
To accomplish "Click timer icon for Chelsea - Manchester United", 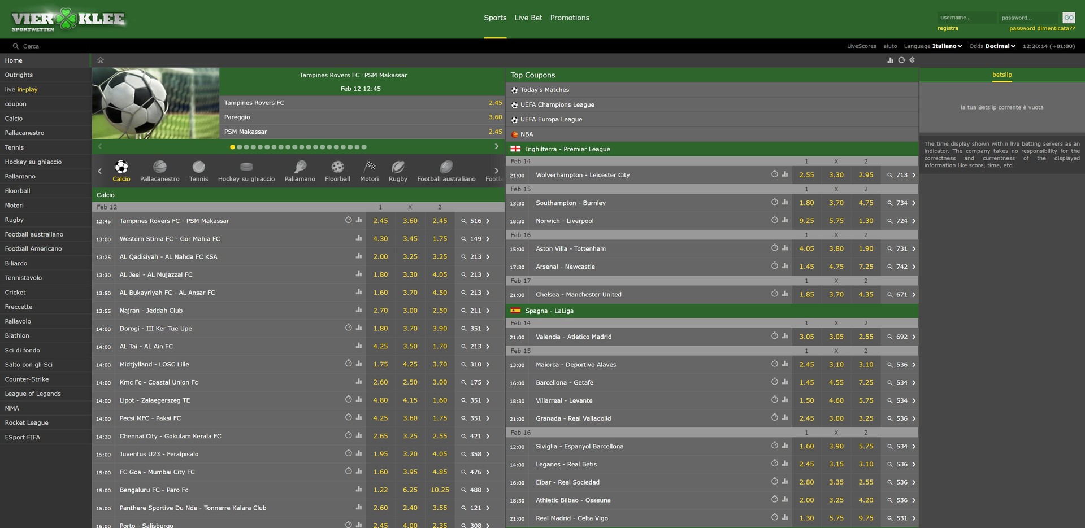I will (775, 294).
